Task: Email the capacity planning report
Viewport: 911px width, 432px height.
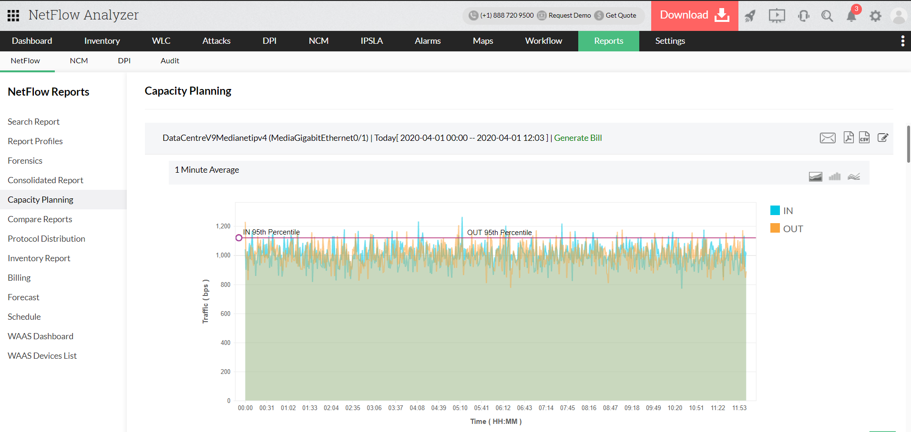Action: 827,138
